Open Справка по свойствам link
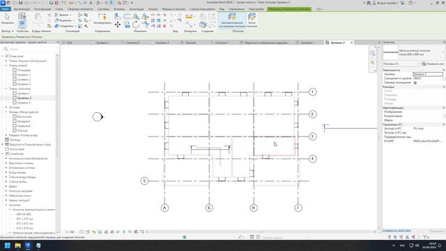Viewport: 446px width, 251px height. coord(397,231)
